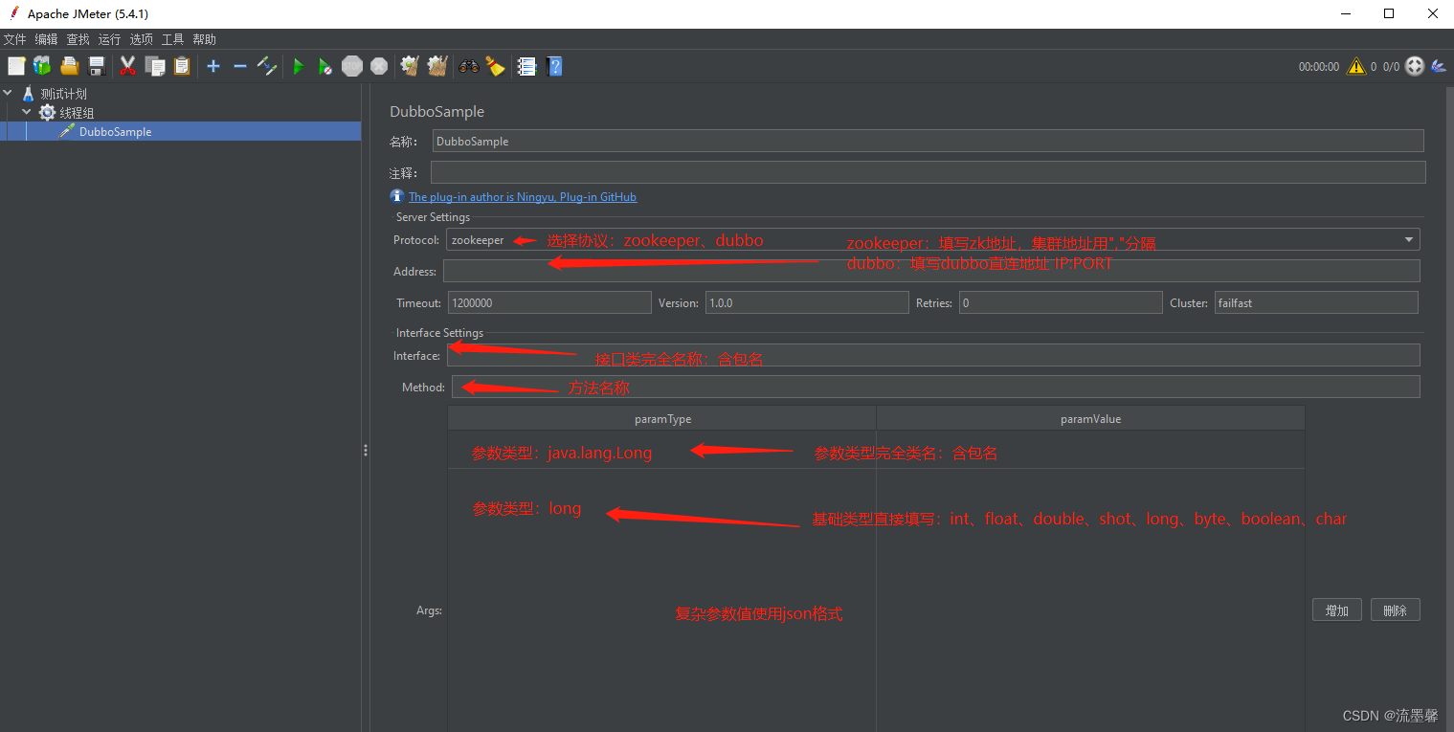Open the 工具 menu
The image size is (1454, 732).
[172, 39]
